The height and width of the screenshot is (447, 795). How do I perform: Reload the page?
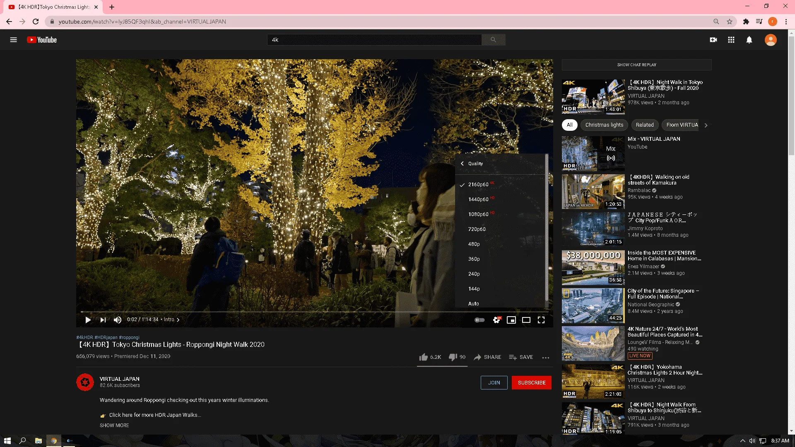pos(36,22)
